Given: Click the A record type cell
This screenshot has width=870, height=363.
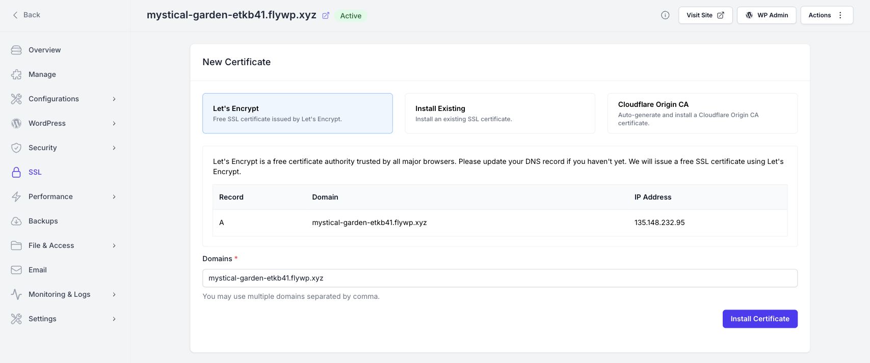Looking at the screenshot, I should tap(222, 222).
